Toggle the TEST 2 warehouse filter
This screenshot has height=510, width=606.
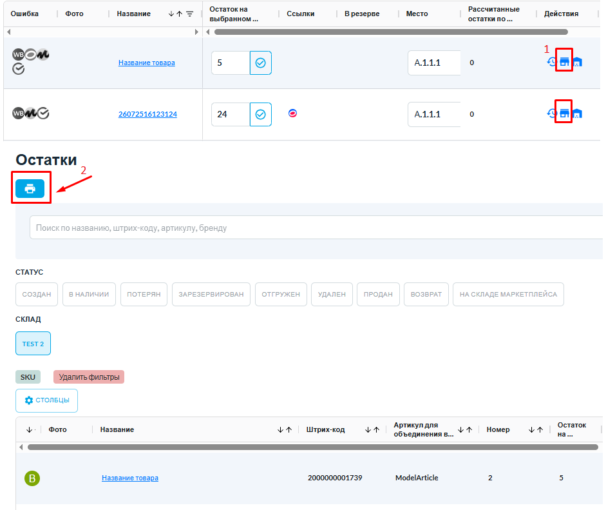(33, 344)
